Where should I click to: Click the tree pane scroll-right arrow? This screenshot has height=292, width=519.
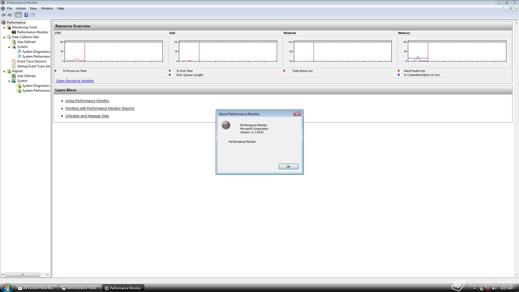click(48, 275)
